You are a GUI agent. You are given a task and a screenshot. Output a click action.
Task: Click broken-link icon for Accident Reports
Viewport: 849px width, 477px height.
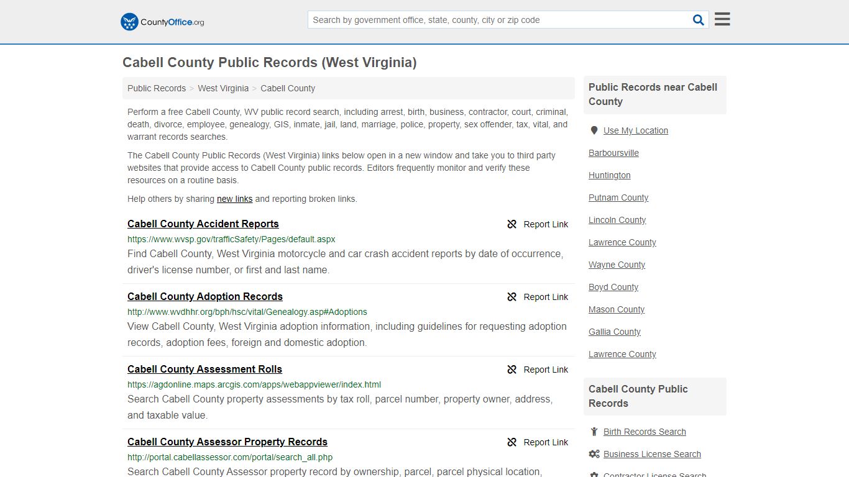[x=512, y=224]
